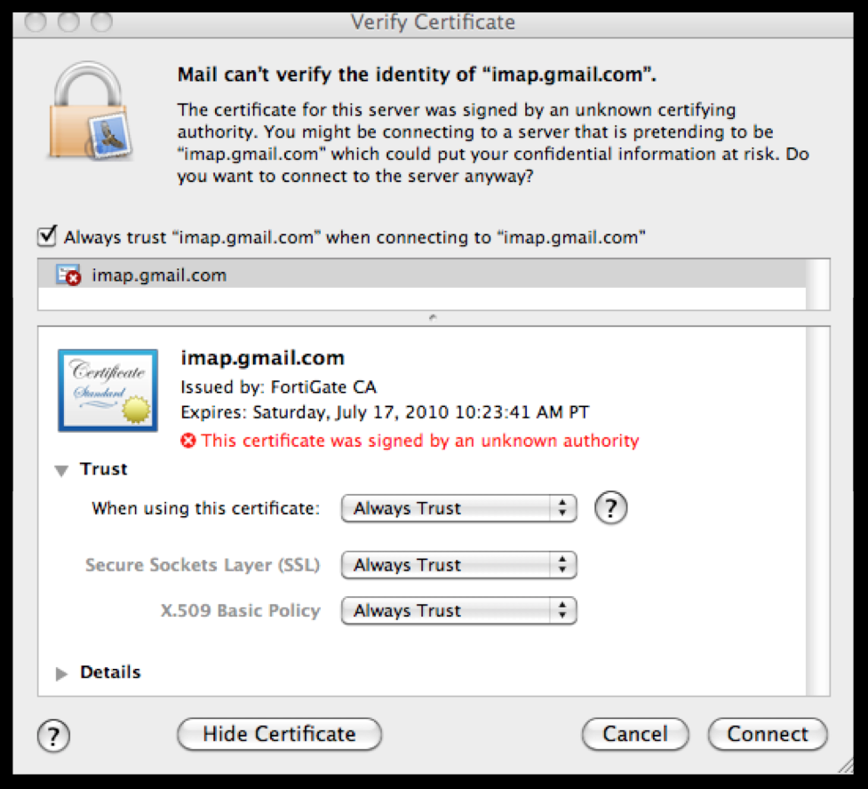Viewport: 868px width, 789px height.
Task: Click the split-view divider handle below certificate list
Action: (x=433, y=317)
